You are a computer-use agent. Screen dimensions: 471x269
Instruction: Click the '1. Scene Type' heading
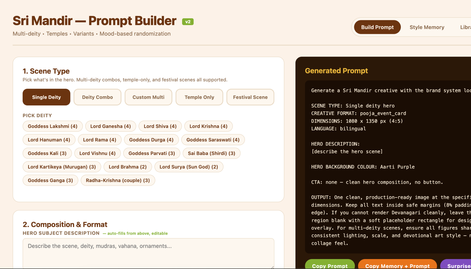(46, 71)
